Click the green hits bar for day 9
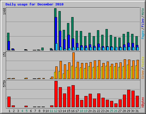 (x=42, y=49)
